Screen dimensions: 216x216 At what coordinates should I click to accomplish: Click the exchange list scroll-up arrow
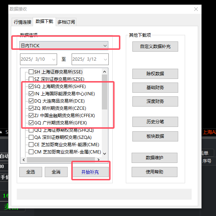pos(105,72)
